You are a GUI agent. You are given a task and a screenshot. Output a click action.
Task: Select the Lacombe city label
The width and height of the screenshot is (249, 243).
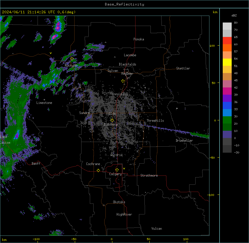(130, 55)
